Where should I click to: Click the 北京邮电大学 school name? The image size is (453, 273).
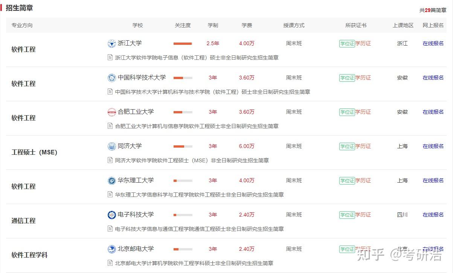[136, 249]
